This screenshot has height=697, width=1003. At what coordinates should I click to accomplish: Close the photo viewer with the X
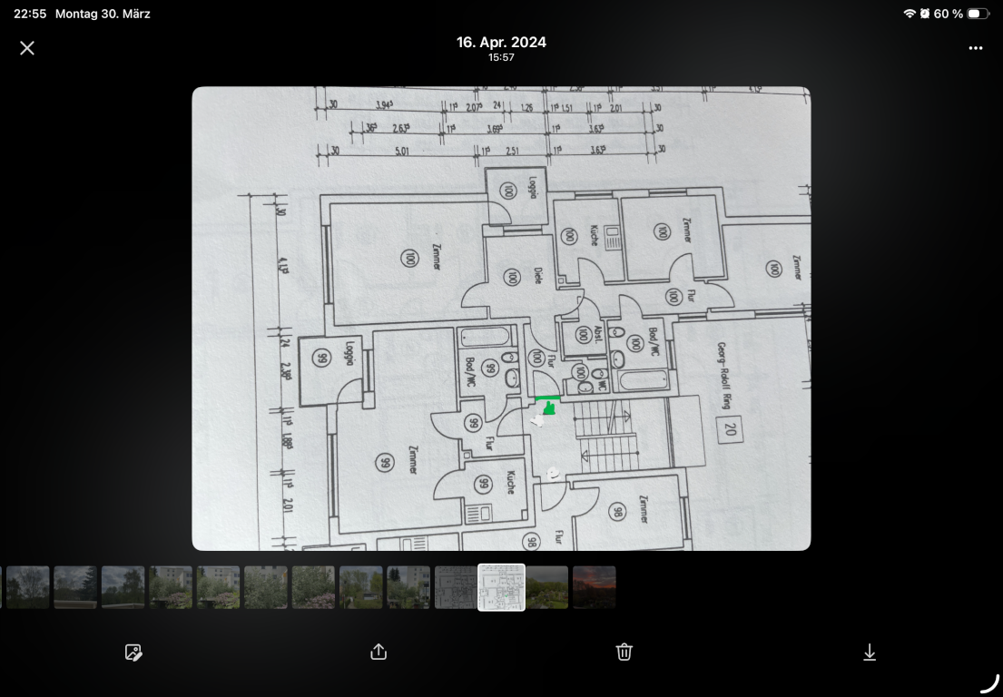pos(27,48)
